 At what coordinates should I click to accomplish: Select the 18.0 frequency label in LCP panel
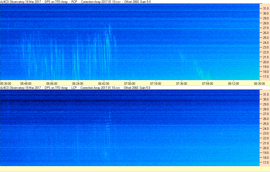click(266, 158)
